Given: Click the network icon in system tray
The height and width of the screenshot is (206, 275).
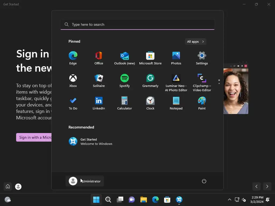Looking at the screenshot, I should pos(237,200).
